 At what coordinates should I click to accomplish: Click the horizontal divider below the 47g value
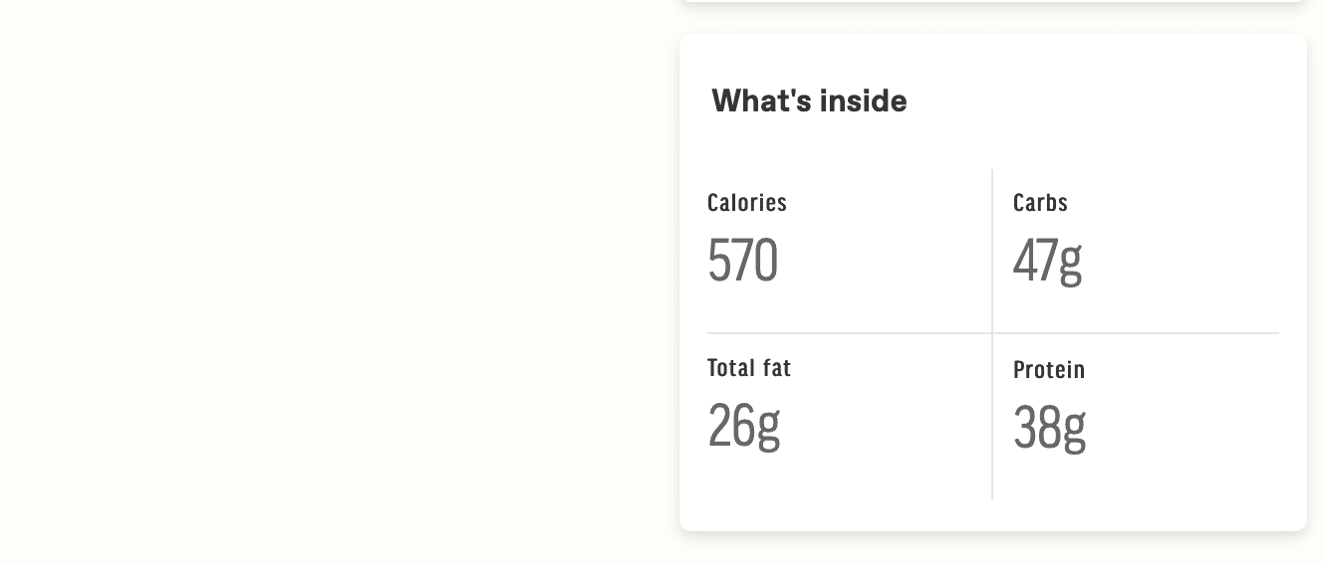click(1136, 333)
